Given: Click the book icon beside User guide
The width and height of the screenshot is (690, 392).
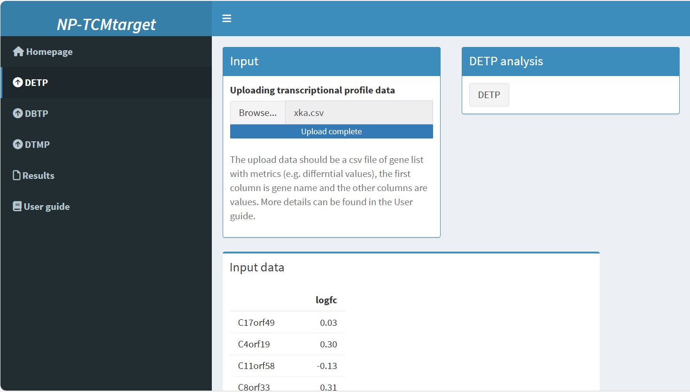Looking at the screenshot, I should [17, 206].
